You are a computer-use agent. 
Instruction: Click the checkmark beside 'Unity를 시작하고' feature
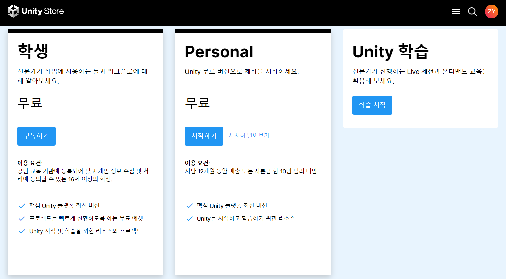pyautogui.click(x=190, y=218)
